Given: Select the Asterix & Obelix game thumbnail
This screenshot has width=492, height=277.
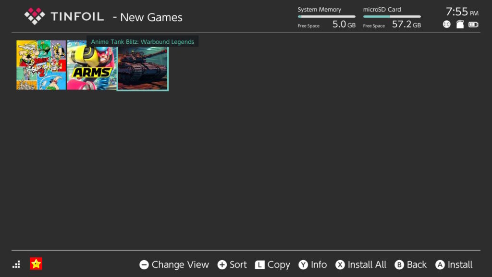Looking at the screenshot, I should [41, 65].
